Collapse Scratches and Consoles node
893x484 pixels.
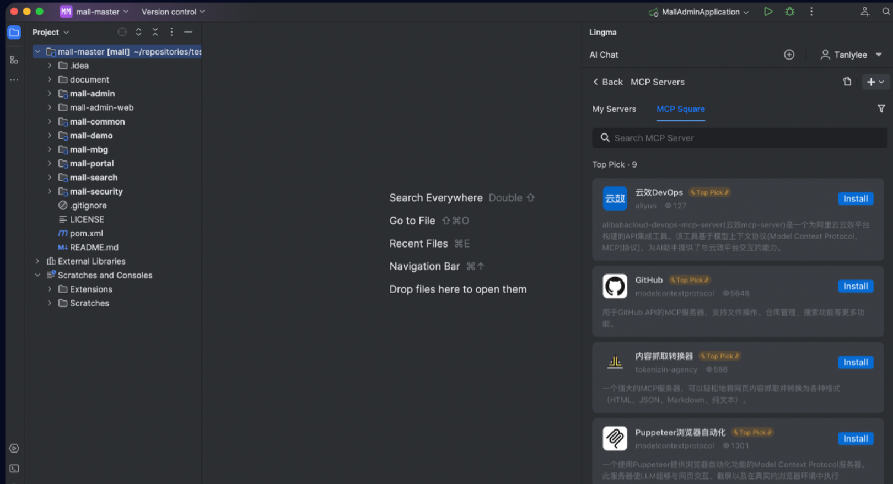tap(37, 275)
